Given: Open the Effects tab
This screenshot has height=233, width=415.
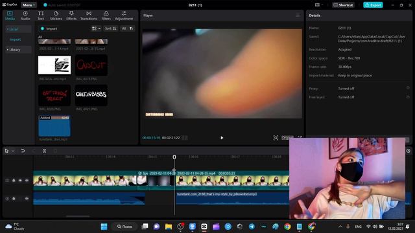Looking at the screenshot, I should point(71,16).
